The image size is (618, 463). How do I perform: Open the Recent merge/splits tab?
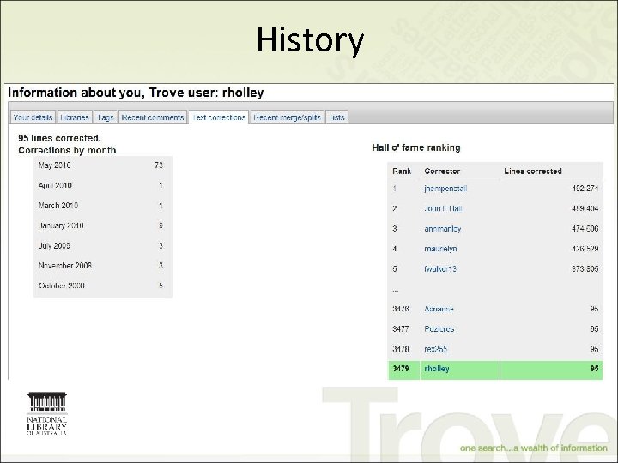click(287, 117)
